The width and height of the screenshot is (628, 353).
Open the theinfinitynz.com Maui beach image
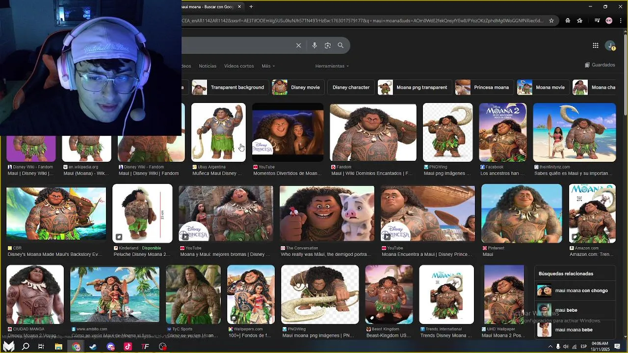(575, 132)
